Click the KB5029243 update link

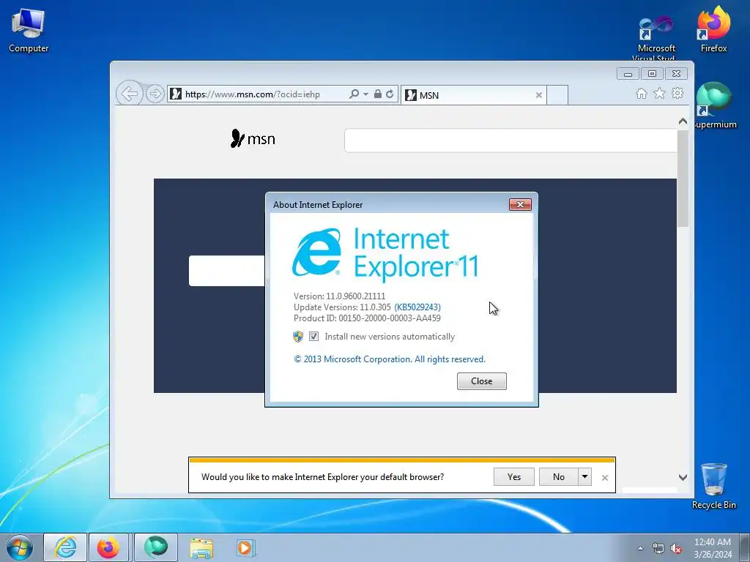point(417,307)
